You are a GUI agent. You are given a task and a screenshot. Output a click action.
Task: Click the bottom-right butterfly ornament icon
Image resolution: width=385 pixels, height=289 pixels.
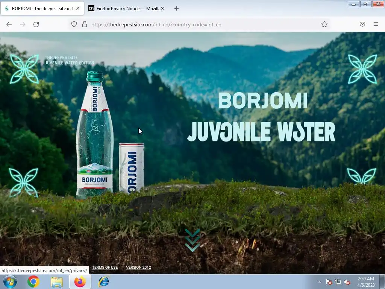(x=361, y=176)
